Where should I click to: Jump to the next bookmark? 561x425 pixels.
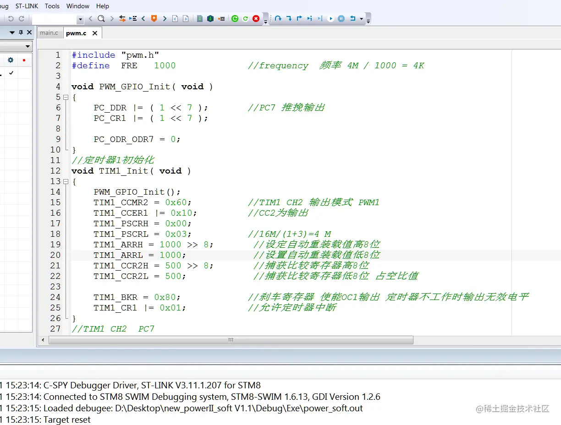point(165,19)
